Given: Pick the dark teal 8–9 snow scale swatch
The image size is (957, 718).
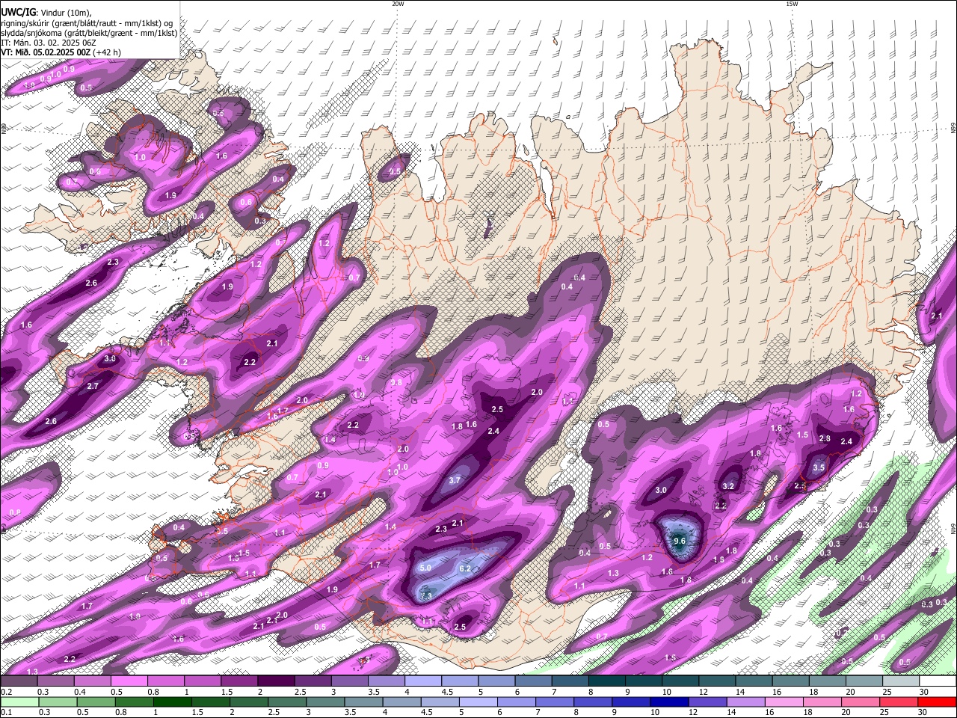Looking at the screenshot, I should [x=607, y=681].
